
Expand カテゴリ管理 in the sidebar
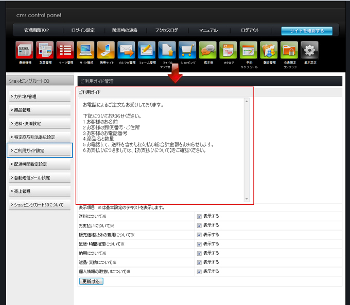pyautogui.click(x=40, y=97)
